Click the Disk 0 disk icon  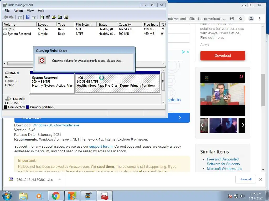click(7, 73)
